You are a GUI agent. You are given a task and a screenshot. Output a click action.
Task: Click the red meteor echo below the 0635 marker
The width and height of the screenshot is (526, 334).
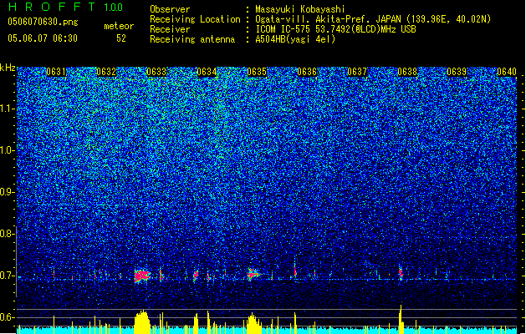[253, 275]
